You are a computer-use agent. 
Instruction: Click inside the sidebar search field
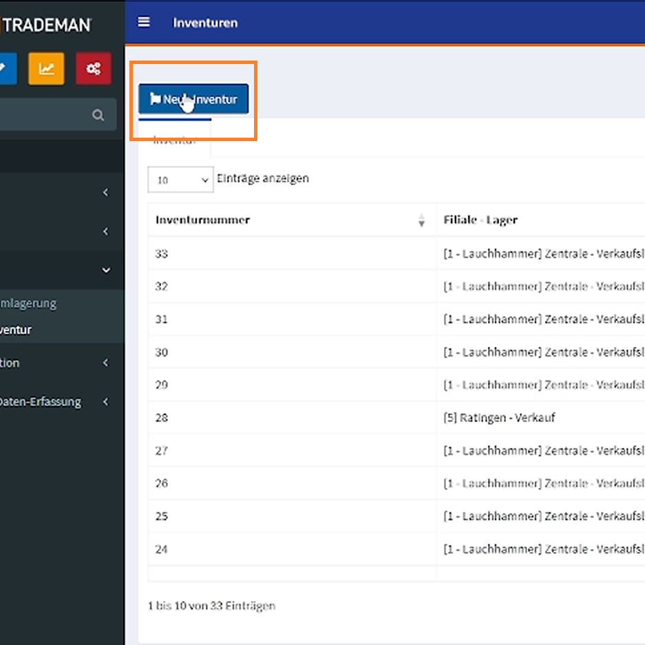(x=48, y=114)
